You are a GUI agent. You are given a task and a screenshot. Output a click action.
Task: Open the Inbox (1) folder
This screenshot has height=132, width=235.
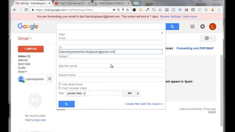coord(24,56)
